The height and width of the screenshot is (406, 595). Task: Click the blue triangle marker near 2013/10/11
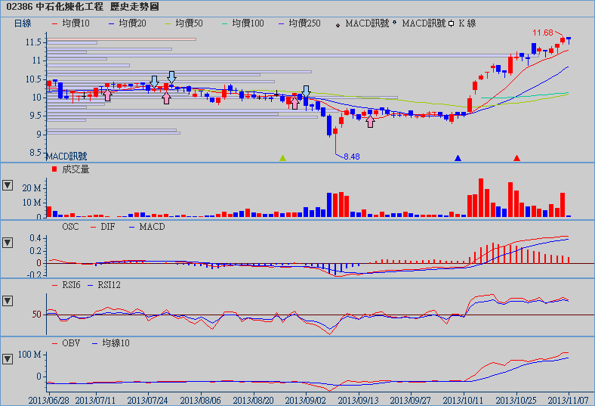(x=458, y=158)
